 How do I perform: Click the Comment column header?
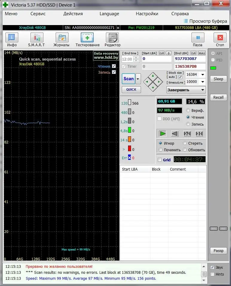pyautogui.click(x=183, y=169)
